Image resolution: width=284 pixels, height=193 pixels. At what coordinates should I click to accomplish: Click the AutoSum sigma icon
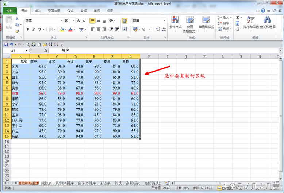237,18
